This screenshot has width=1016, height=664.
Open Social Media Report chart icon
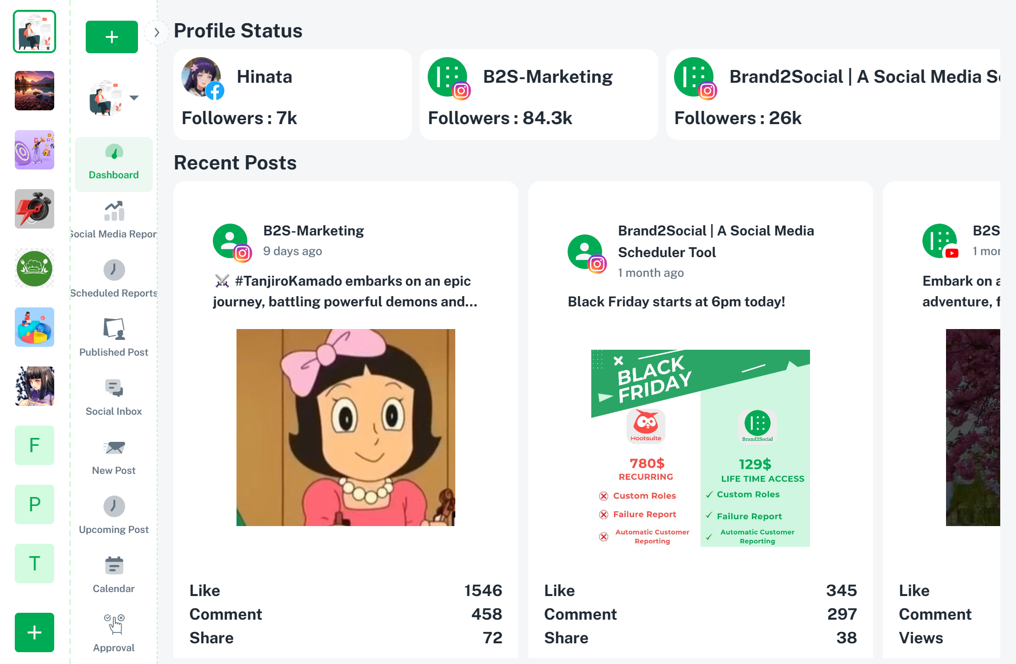[x=114, y=211]
